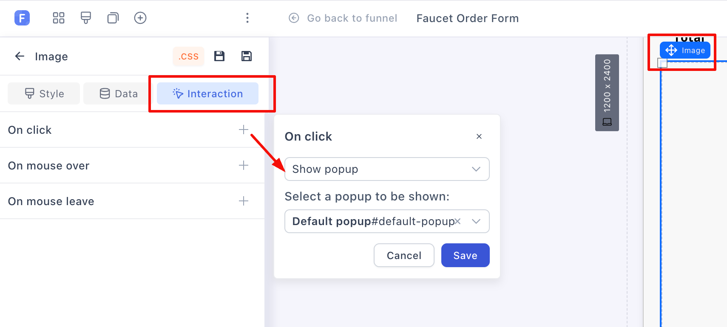Click the outlined save disk icon
Viewport: 727px width, 327px height.
[247, 56]
